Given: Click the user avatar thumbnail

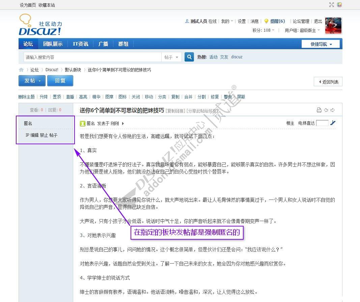Looking at the screenshot, I should pyautogui.click(x=333, y=26).
